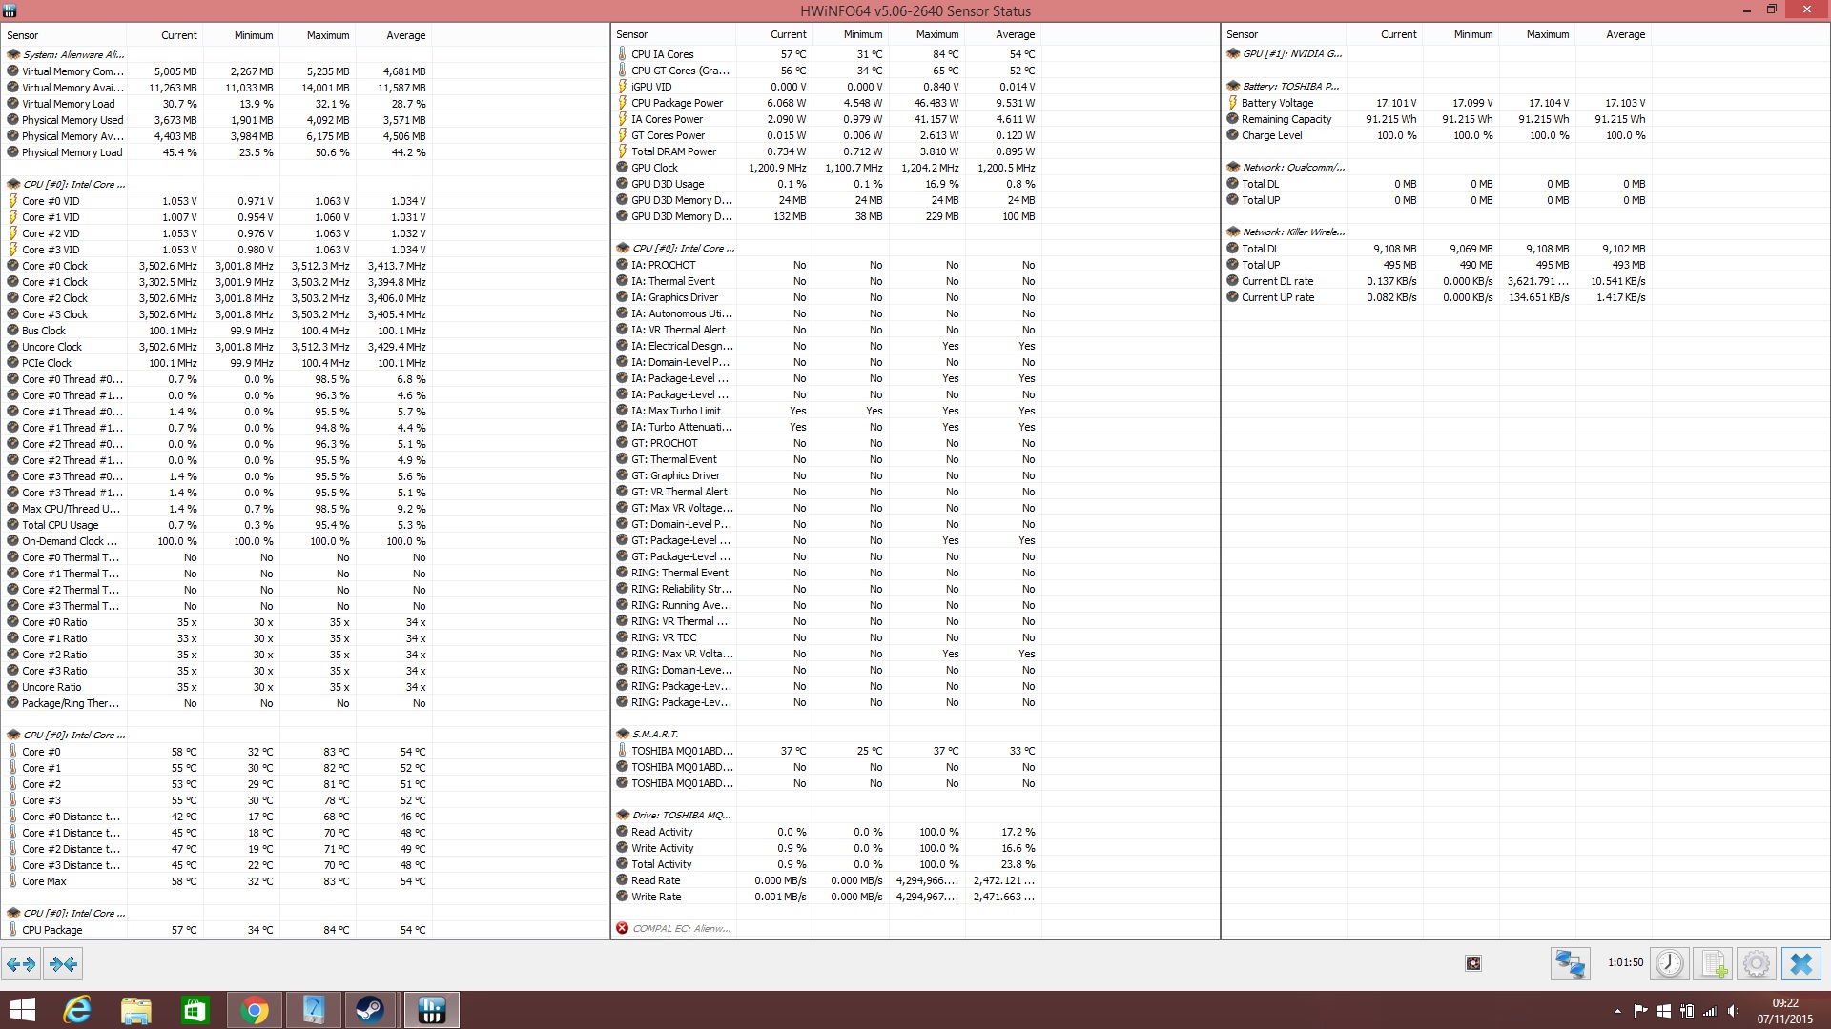Viewport: 1831px width, 1029px height.
Task: Select the iGPU VID row
Action: 827,87
